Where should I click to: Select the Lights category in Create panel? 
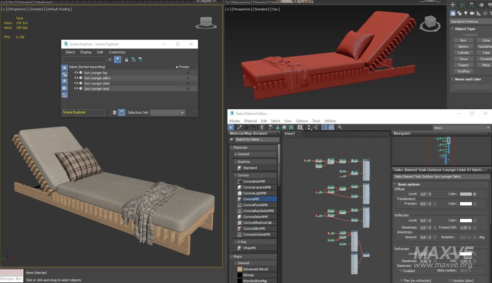pyautogui.click(x=466, y=13)
